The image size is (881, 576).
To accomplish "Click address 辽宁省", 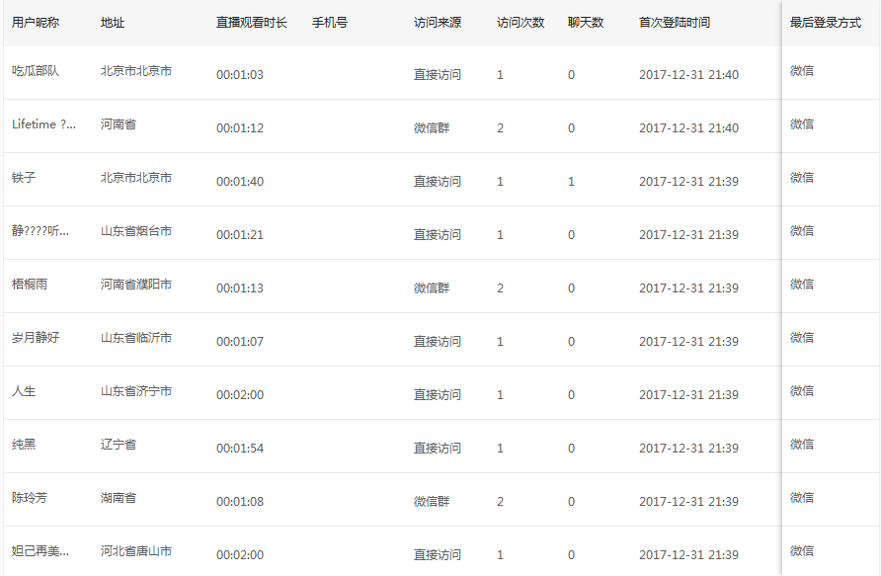I will point(119,445).
